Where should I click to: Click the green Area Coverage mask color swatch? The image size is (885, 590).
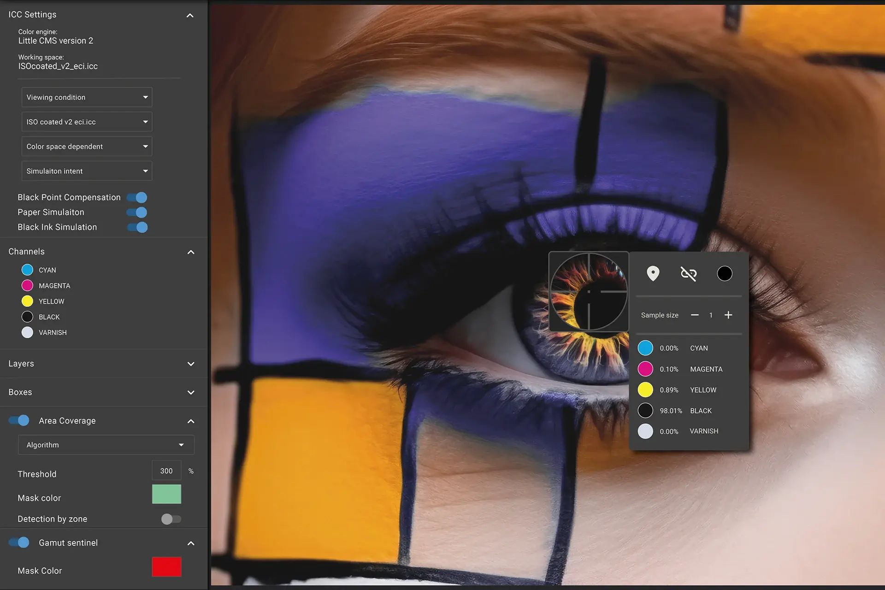click(x=166, y=494)
